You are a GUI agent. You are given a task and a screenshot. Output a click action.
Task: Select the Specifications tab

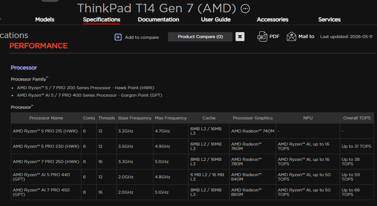click(102, 19)
